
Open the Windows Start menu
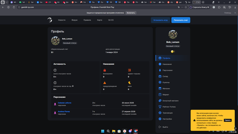103,131
